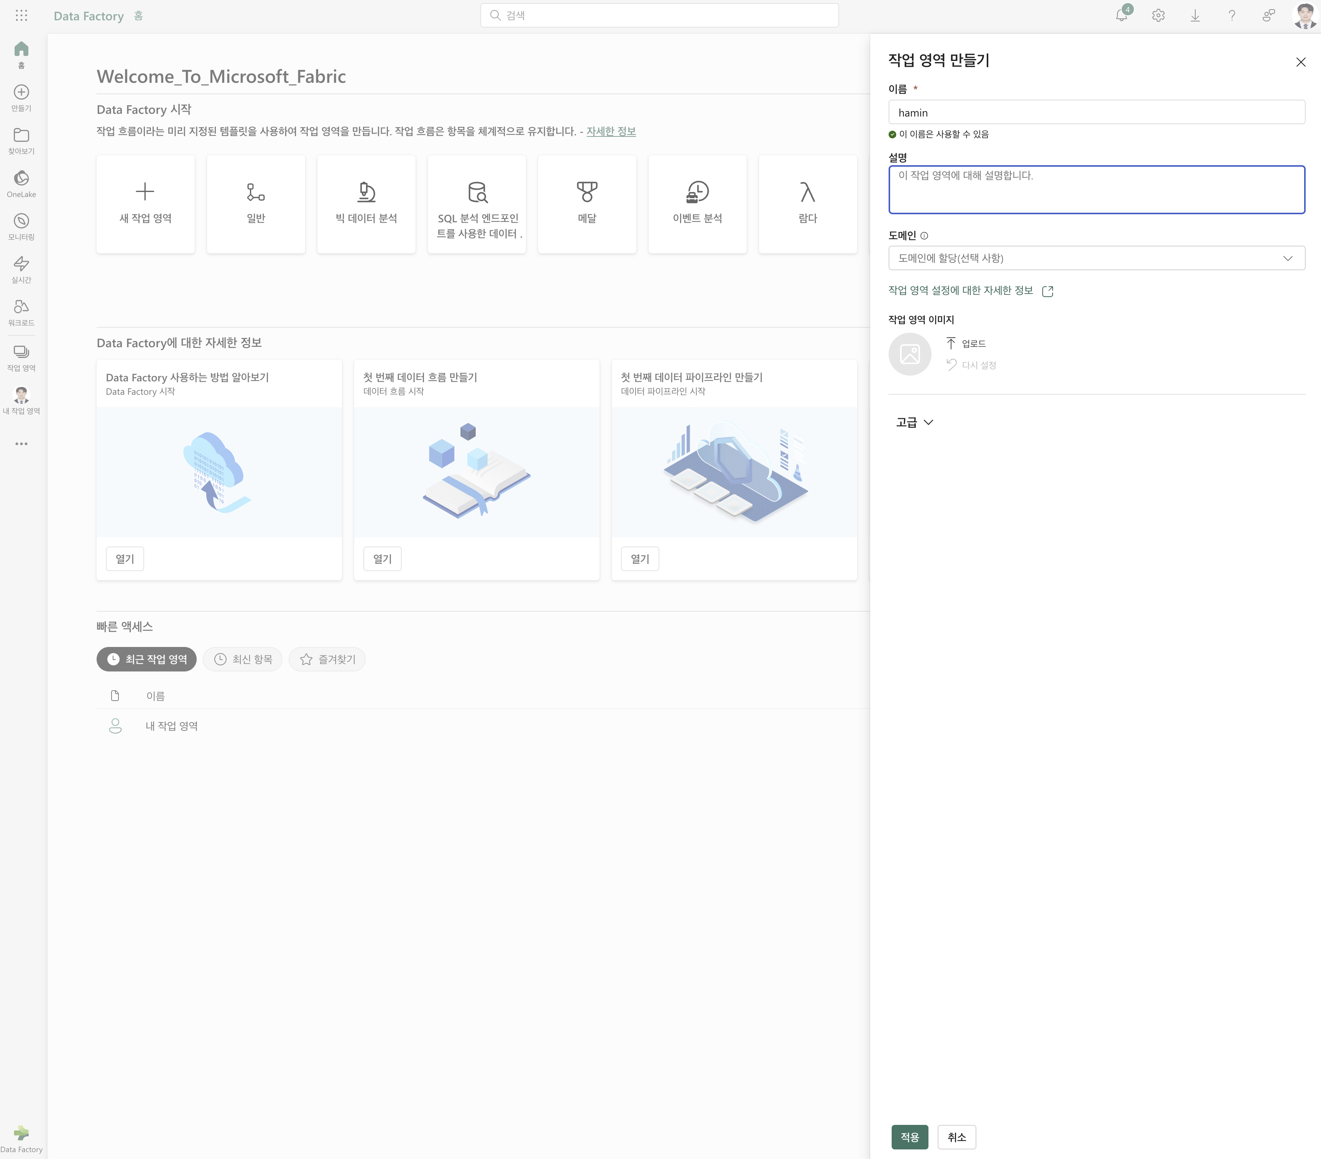Open 내 작업 영역 (My workspace) avatar
The height and width of the screenshot is (1159, 1321).
click(21, 401)
